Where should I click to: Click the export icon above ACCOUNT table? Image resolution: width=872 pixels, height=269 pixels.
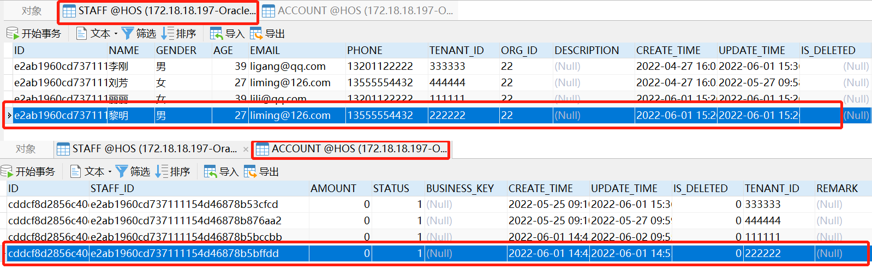pos(250,172)
